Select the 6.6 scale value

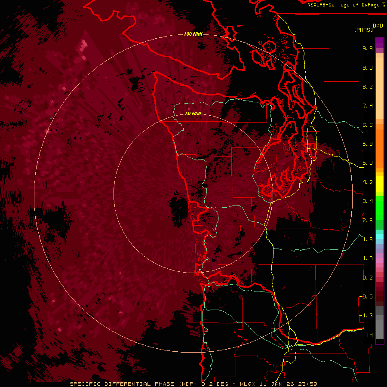pyautogui.click(x=368, y=125)
